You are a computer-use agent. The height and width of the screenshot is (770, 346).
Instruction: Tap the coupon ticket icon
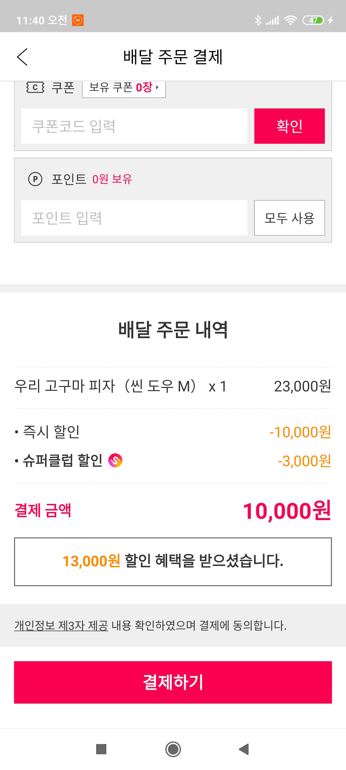[35, 87]
